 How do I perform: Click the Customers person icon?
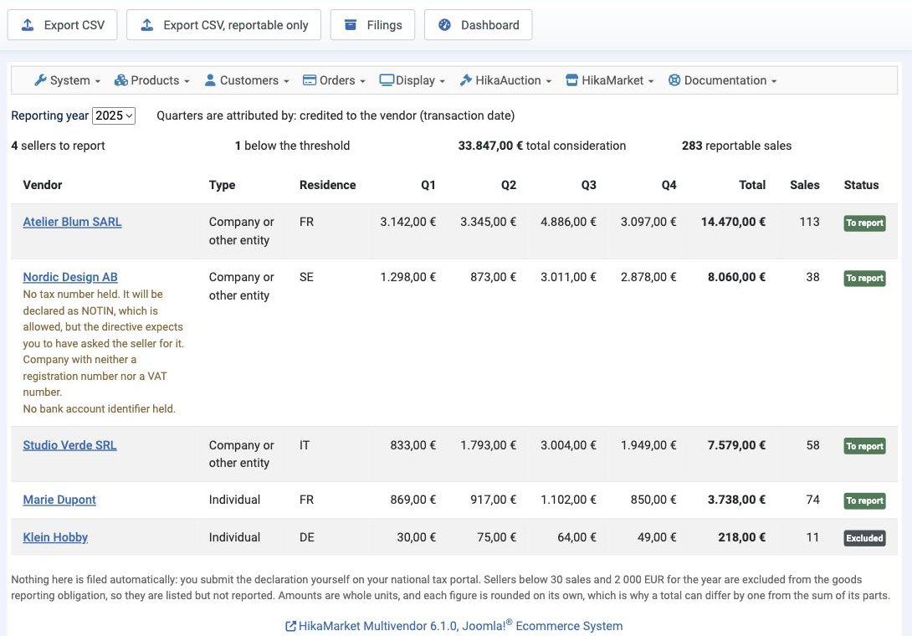coord(210,80)
